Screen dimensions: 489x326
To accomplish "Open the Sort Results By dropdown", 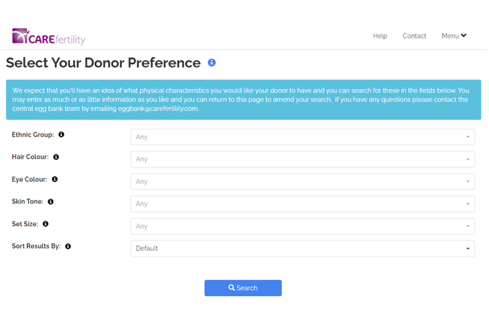I will point(302,248).
